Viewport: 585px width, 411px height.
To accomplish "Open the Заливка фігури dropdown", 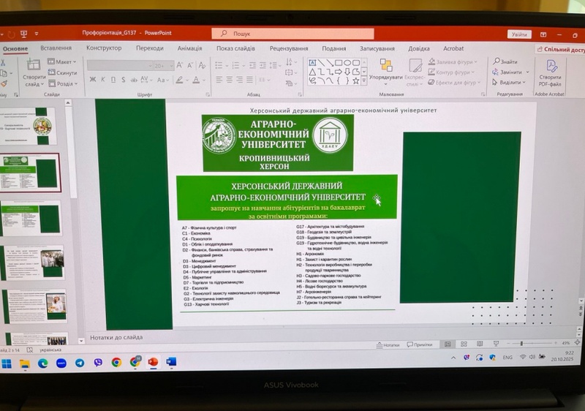I will point(453,62).
